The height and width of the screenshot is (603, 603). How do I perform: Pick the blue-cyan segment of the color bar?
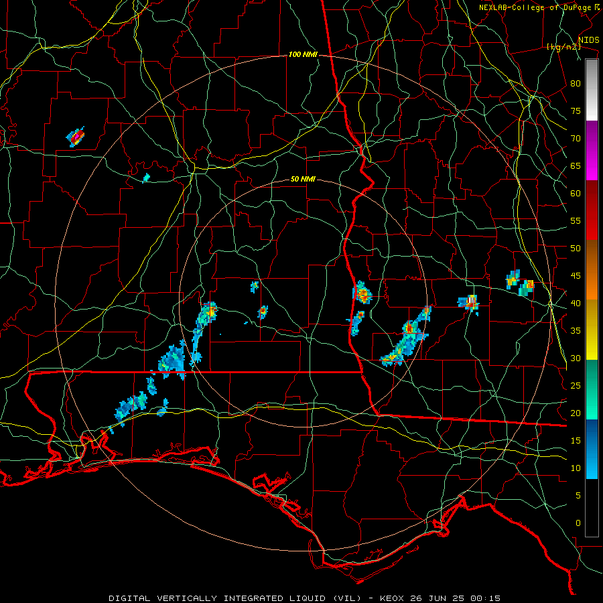click(592, 449)
